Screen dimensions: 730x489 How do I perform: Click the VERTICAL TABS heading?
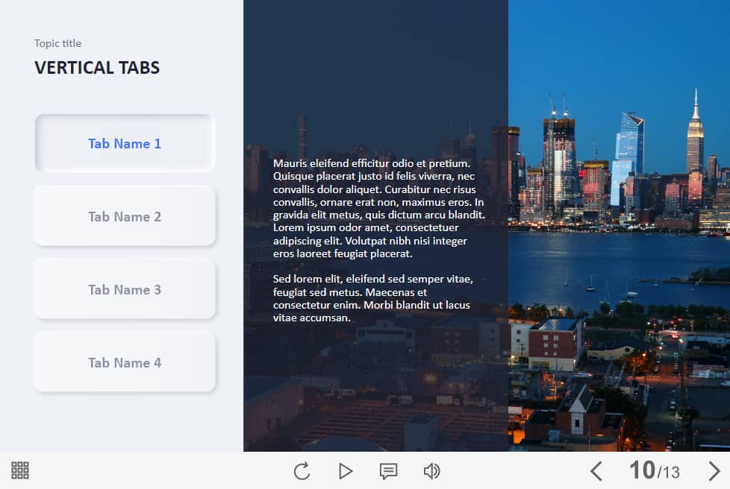97,68
